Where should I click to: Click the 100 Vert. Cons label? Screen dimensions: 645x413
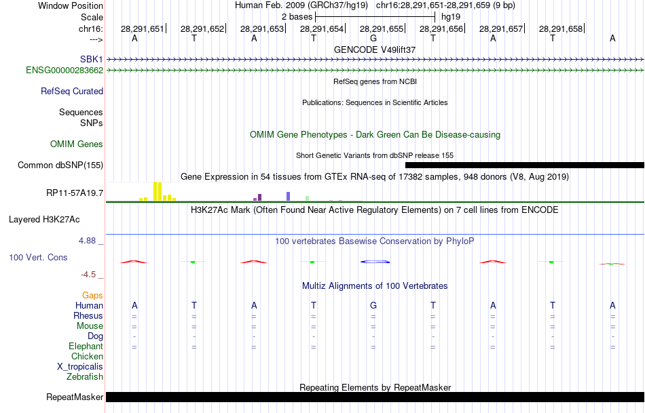pyautogui.click(x=38, y=257)
